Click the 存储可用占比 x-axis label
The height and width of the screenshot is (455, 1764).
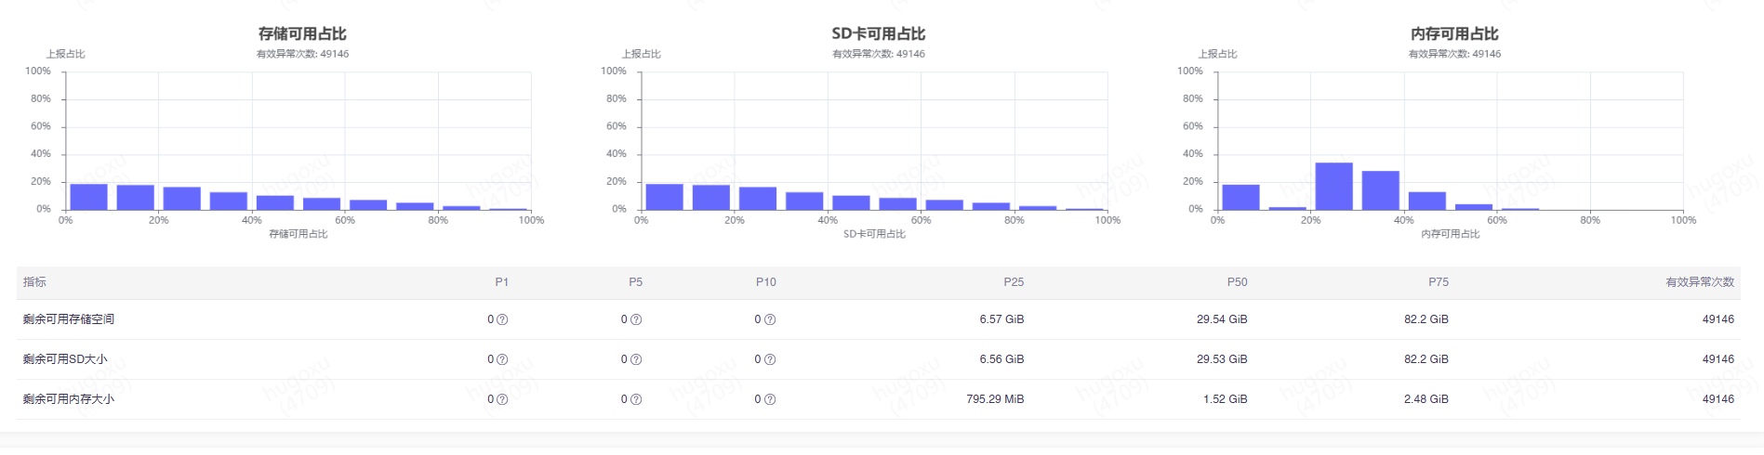point(298,234)
